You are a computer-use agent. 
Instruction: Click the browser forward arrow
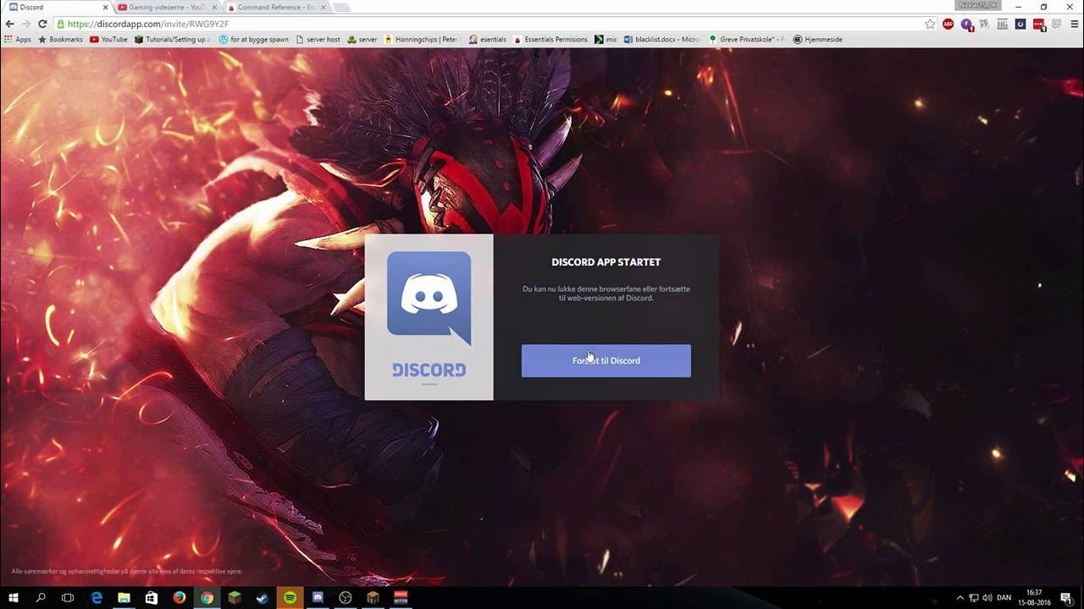[x=26, y=24]
